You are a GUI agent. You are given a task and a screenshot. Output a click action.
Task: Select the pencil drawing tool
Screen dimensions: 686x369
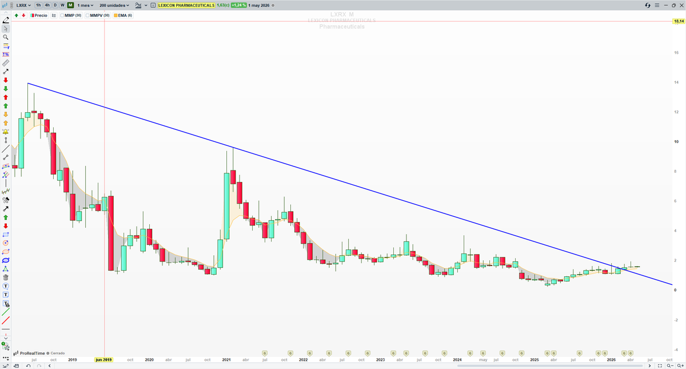pos(6,20)
